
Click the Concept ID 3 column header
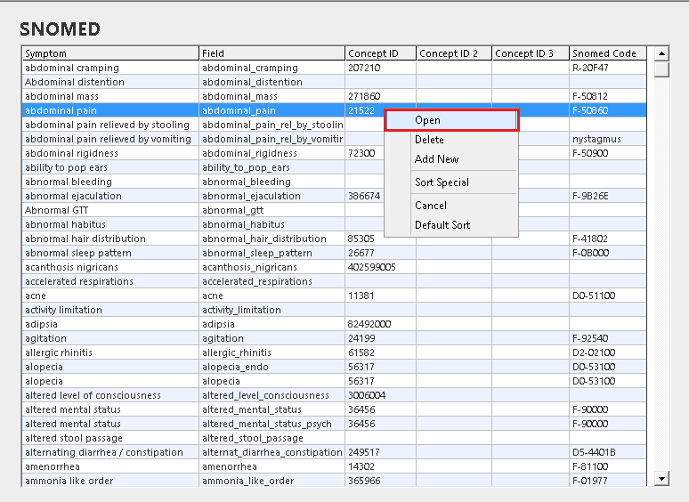coord(531,53)
